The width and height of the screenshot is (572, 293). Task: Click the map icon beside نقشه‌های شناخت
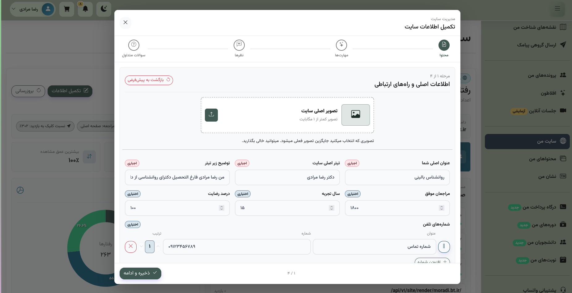click(563, 27)
